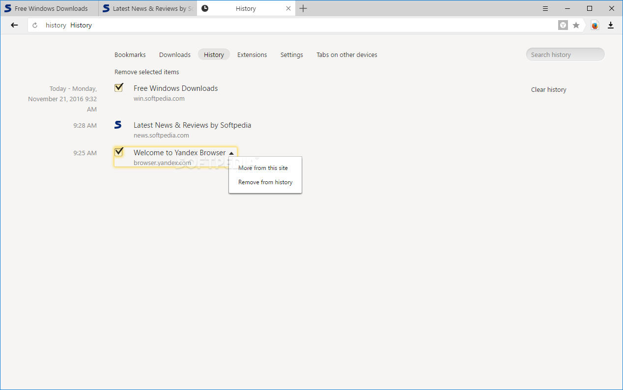Choose Remove from history
Viewport: 623px width, 390px height.
click(x=265, y=182)
